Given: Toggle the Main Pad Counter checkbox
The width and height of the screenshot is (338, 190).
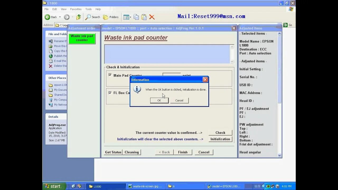Looking at the screenshot, I should (x=110, y=75).
